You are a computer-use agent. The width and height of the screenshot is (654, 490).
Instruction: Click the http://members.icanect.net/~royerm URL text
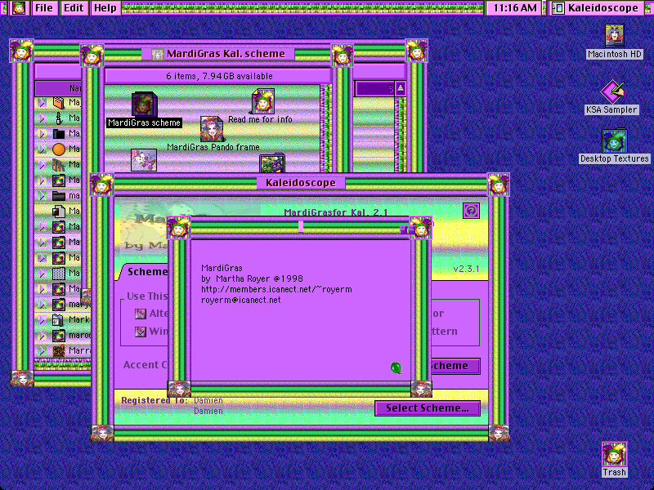[276, 289]
